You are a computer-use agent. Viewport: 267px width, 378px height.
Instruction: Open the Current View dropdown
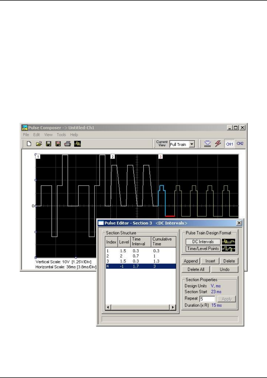point(192,144)
